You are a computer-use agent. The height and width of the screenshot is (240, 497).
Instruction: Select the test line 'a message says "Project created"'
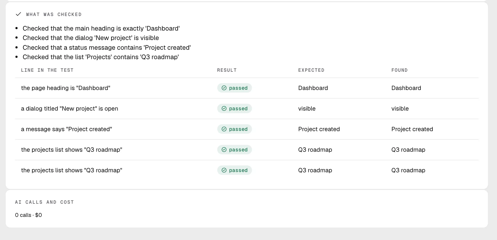click(x=67, y=129)
